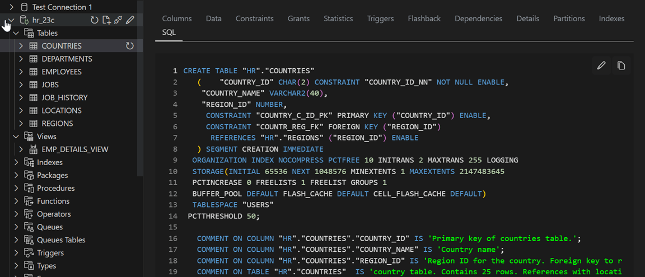Refresh the COUNTRIES table node
The height and width of the screenshot is (277, 645).
[x=130, y=46]
